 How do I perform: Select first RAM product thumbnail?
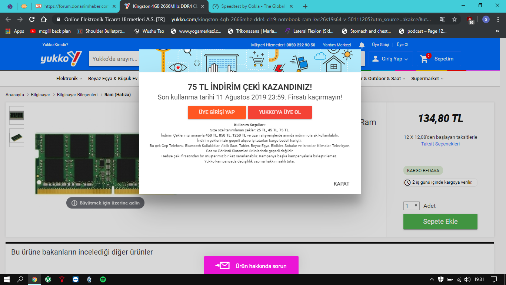[17, 115]
